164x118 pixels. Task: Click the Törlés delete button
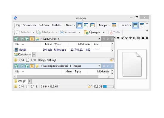coord(114,32)
